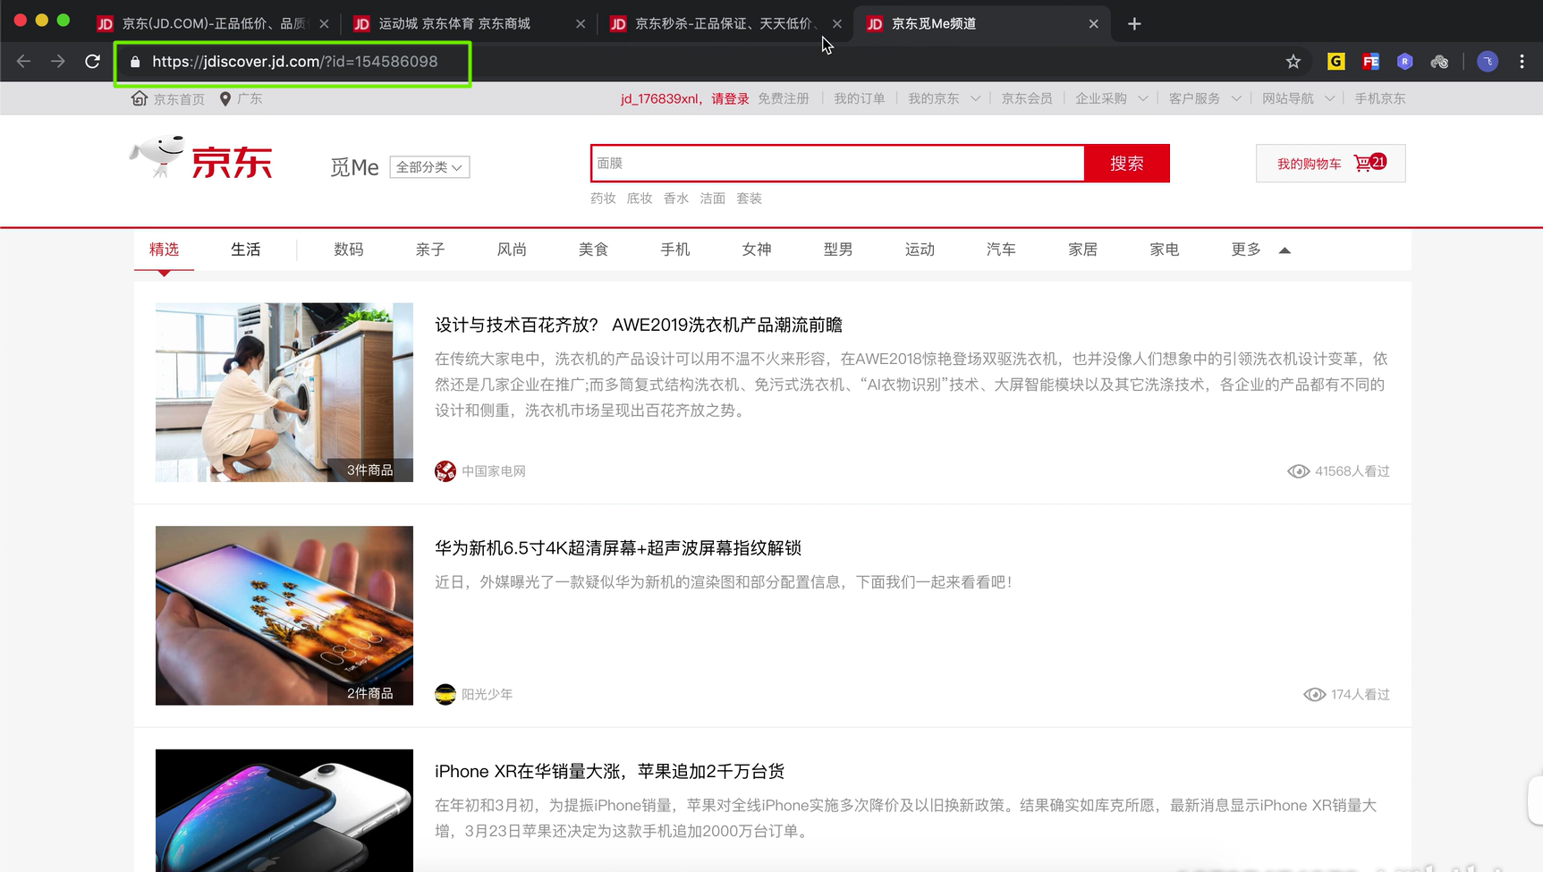Open a new browser tab with plus button
Screen dimensions: 1543x872
click(1134, 24)
